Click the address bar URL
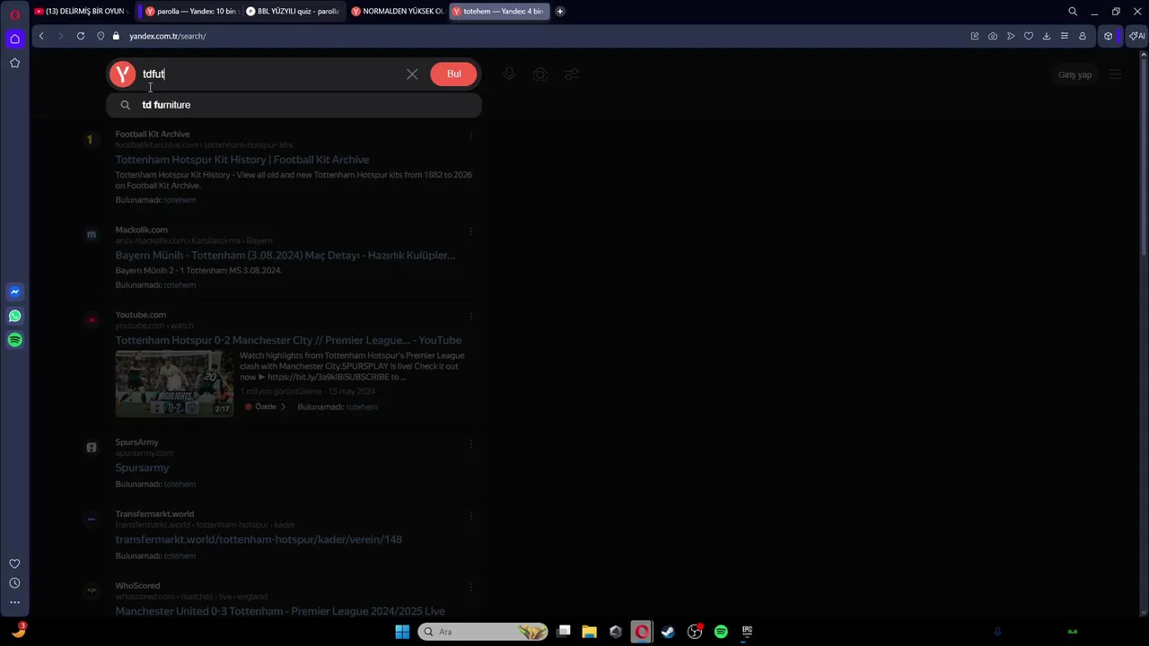The image size is (1149, 646). [168, 36]
